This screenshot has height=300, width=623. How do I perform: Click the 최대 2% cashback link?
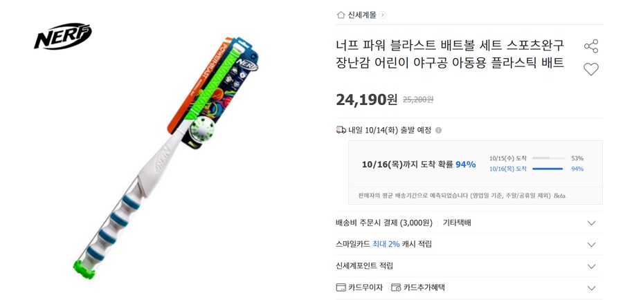coord(386,244)
